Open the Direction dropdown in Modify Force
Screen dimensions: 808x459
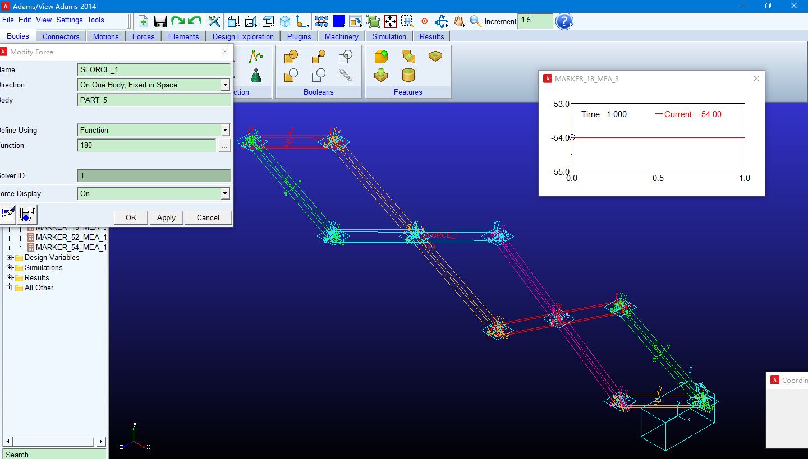pos(225,85)
